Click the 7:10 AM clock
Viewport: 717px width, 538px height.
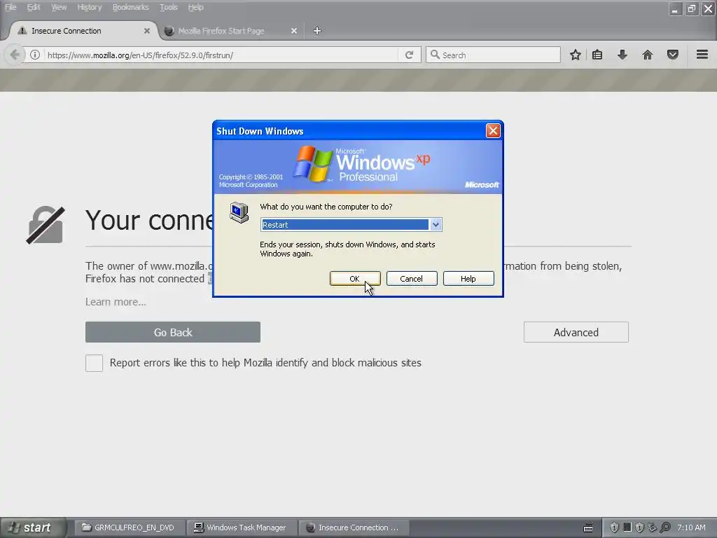click(x=691, y=527)
